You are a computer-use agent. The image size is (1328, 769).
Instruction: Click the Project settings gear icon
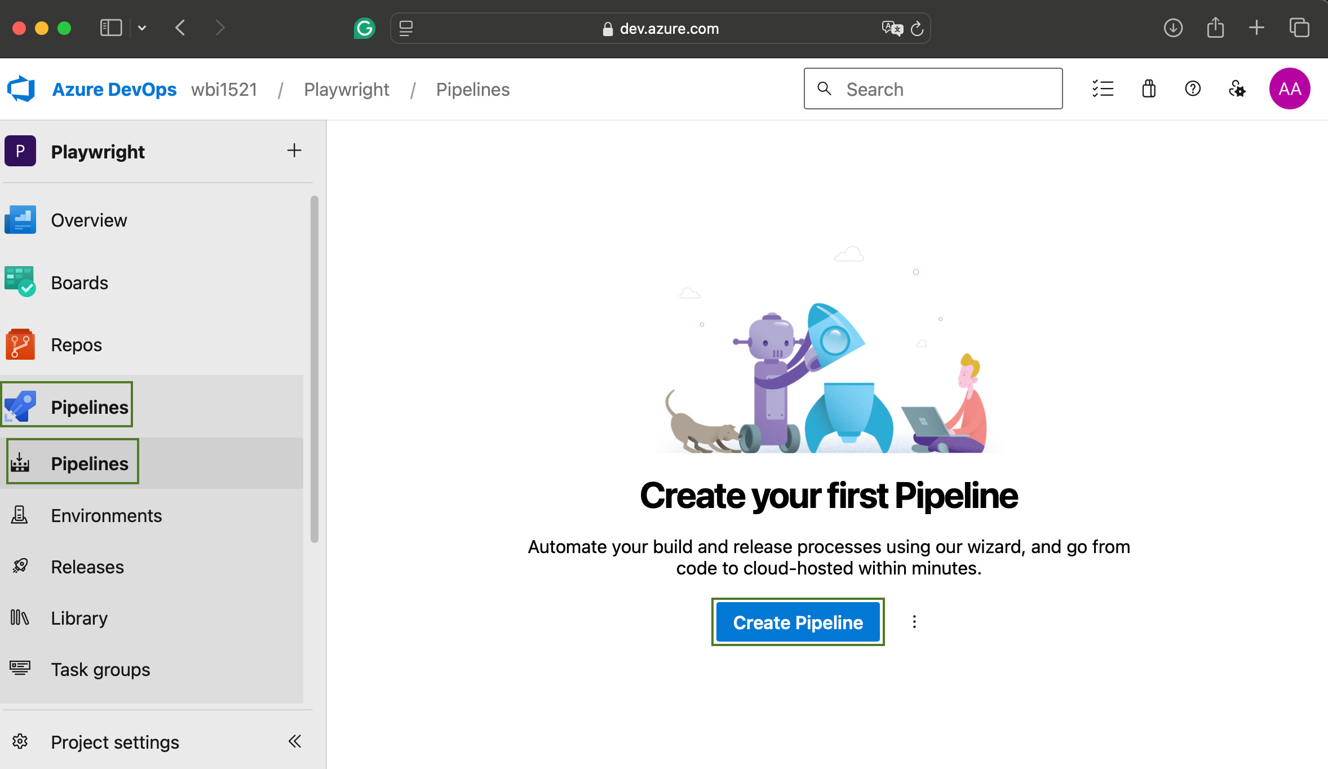pyautogui.click(x=20, y=741)
